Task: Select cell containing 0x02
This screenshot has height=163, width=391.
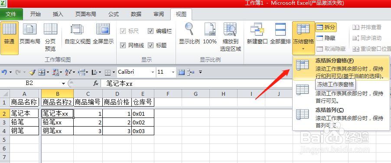Action: (x=143, y=122)
